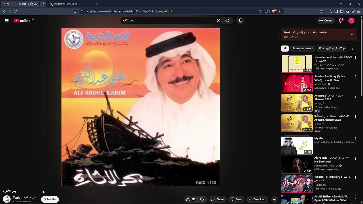
Task: Open Brave Shields lion icon
Action: (x=274, y=11)
